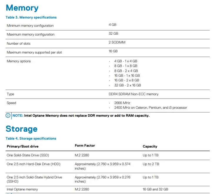Screen dimensions: 218x194
Task: Click the 2666 MHz speed entry
Action: [122, 103]
